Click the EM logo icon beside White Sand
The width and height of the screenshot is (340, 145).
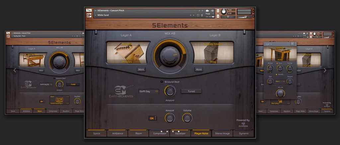click(89, 15)
